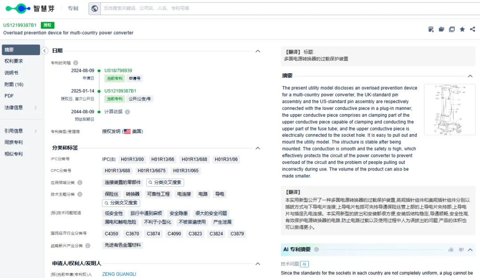480x278 pixels.
Task: Expand 法律信息 submenu arrow
Action: point(36,107)
